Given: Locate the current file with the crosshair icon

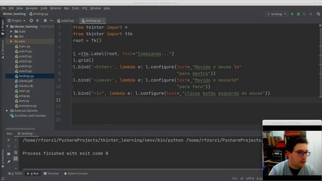Looking at the screenshot, I should [x=31, y=21].
